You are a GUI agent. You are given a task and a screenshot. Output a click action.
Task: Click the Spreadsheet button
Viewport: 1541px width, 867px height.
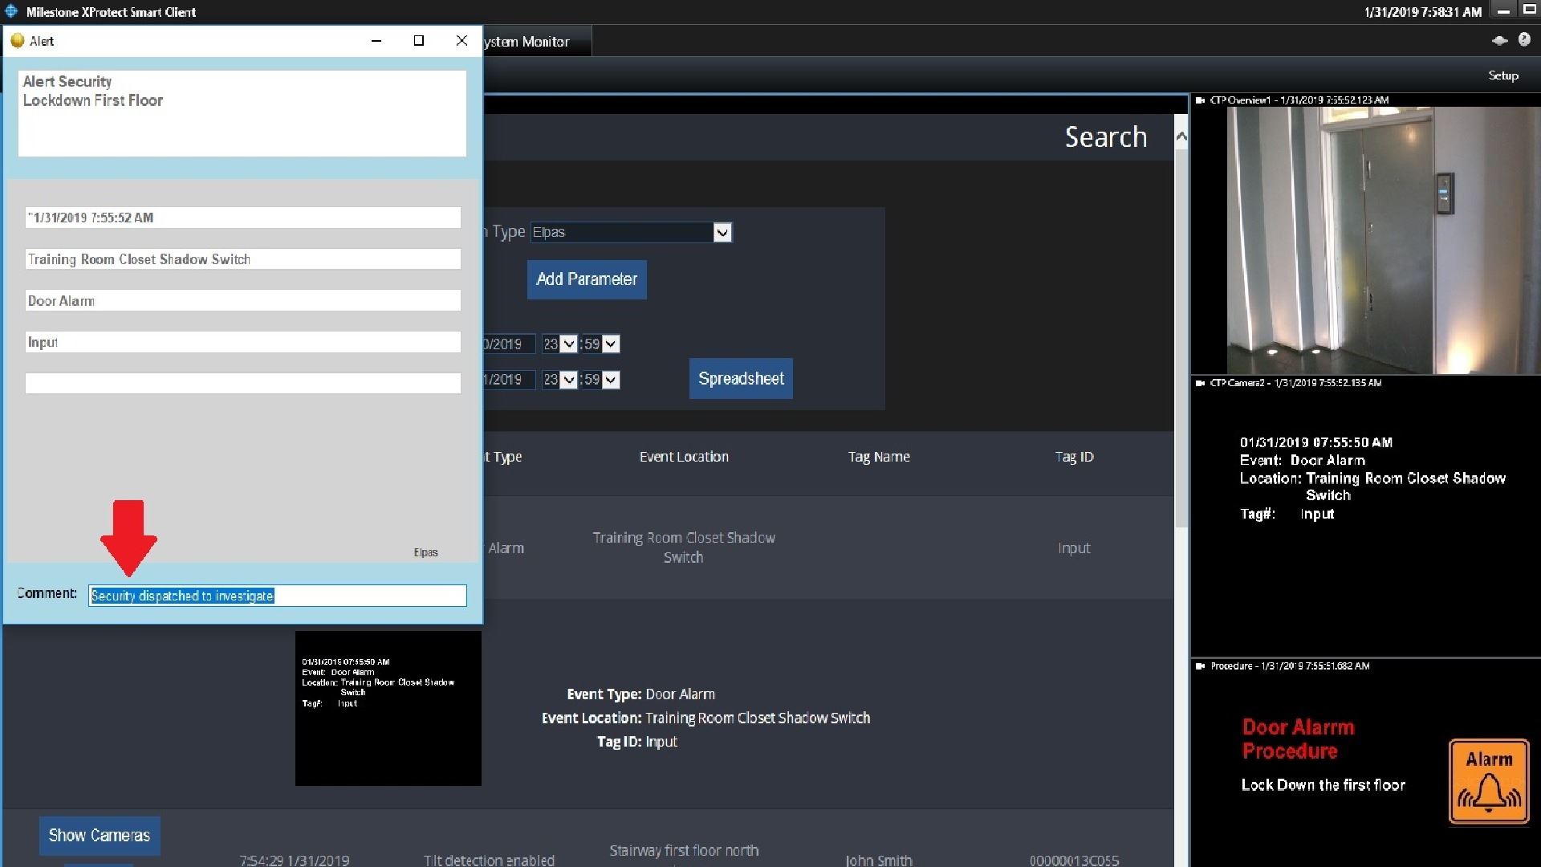pyautogui.click(x=741, y=378)
